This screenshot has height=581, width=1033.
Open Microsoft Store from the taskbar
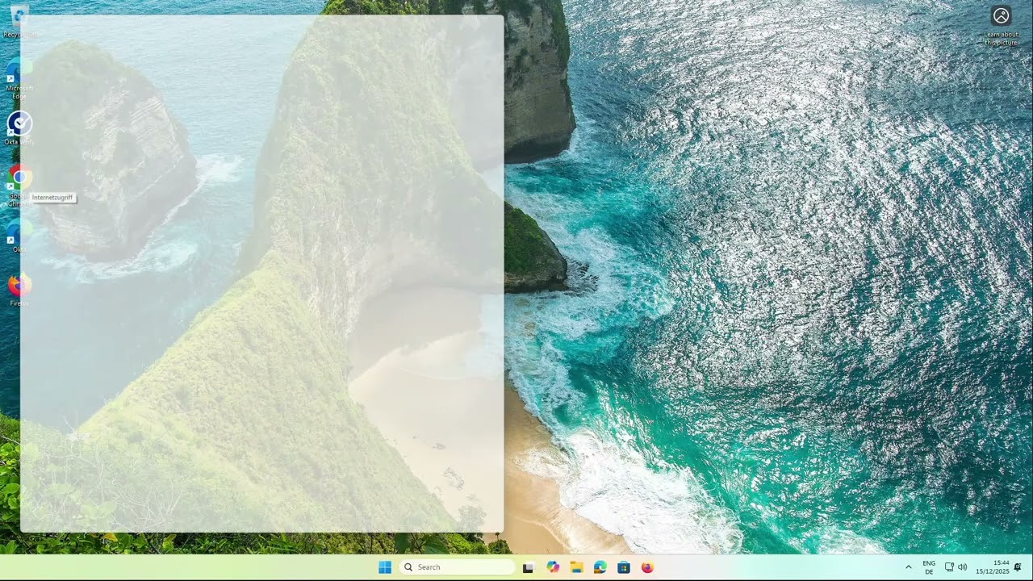coord(624,567)
